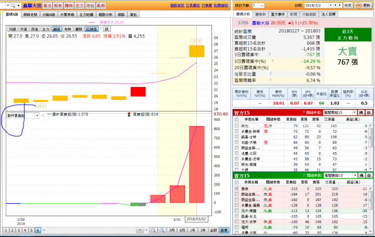This screenshot has height=237, width=375.
Task: Switch to the 分點K線 tab
Action: pyautogui.click(x=49, y=15)
